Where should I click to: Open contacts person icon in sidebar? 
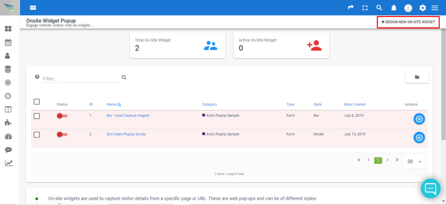click(8, 56)
